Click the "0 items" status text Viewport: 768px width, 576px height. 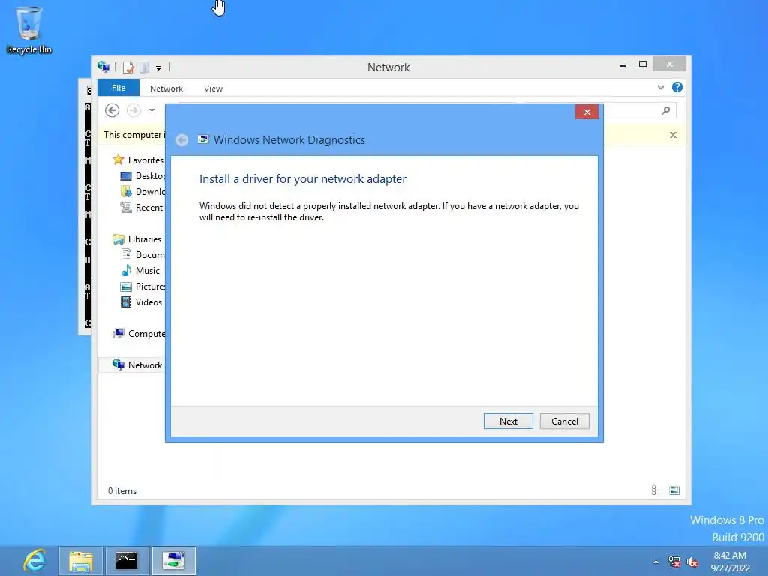click(x=122, y=490)
